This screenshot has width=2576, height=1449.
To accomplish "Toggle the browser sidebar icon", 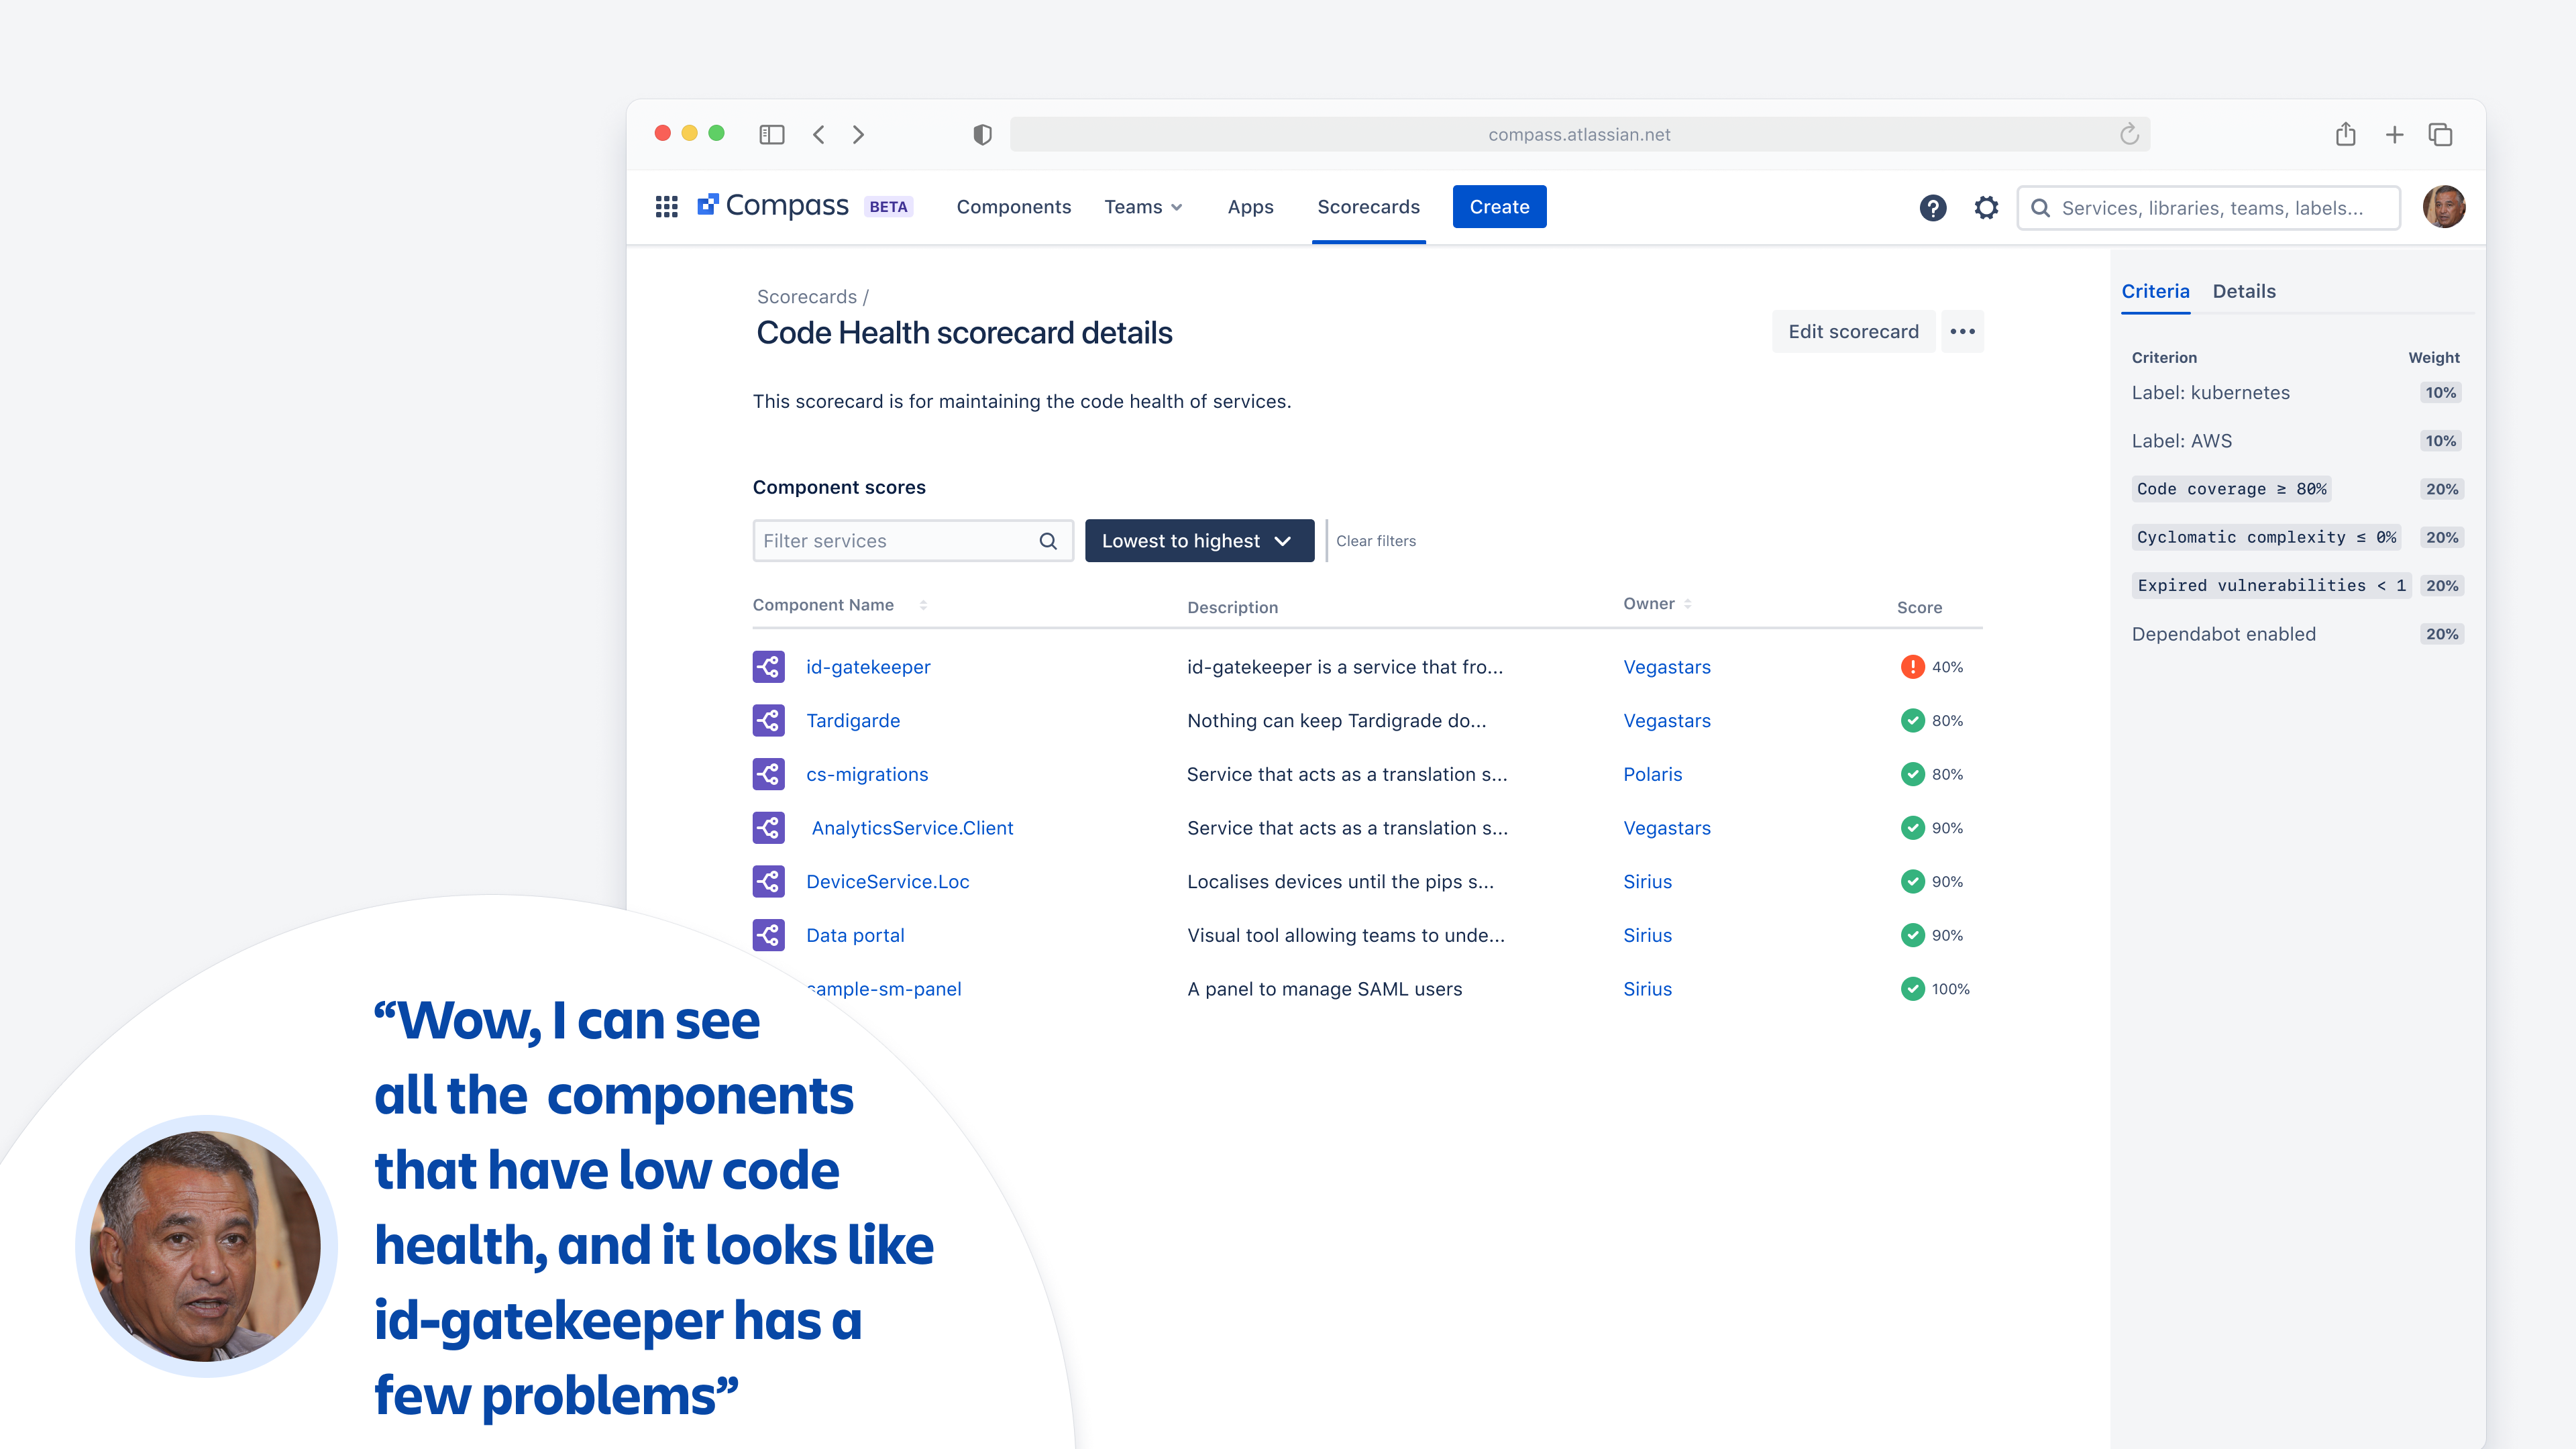I will tap(771, 134).
